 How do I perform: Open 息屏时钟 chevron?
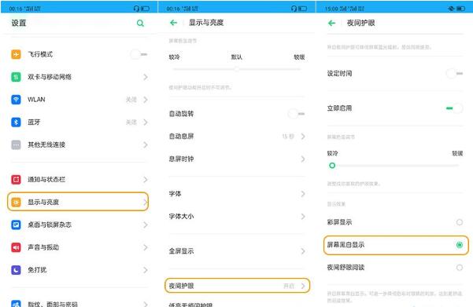303,159
